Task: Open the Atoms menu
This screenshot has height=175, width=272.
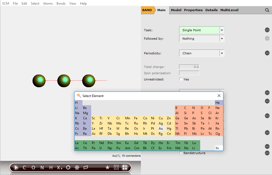Action: coord(48,3)
